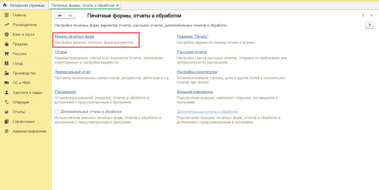
Task: Click the back navigation arrow button
Action: 60,15
